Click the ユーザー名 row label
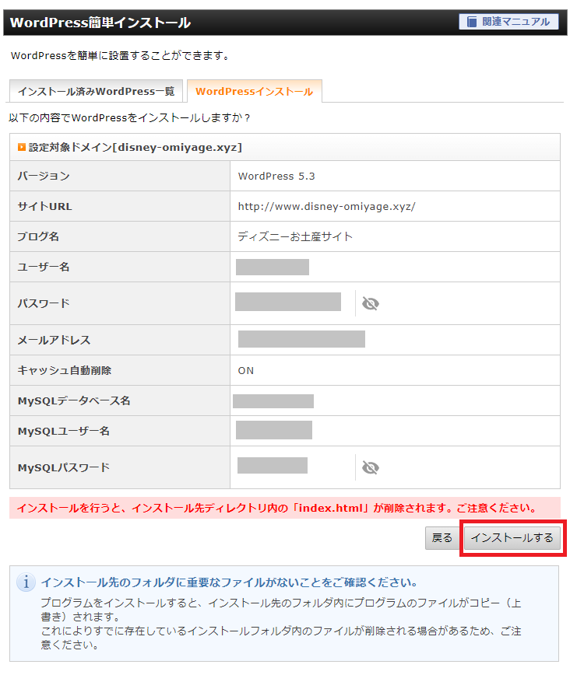The height and width of the screenshot is (682, 577). 43,267
